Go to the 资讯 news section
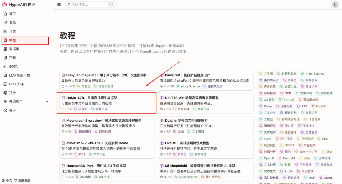The width and height of the screenshot is (342, 184). 12,23
